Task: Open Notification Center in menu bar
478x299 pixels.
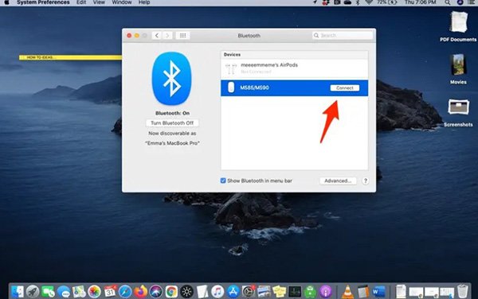Action: click(x=472, y=2)
